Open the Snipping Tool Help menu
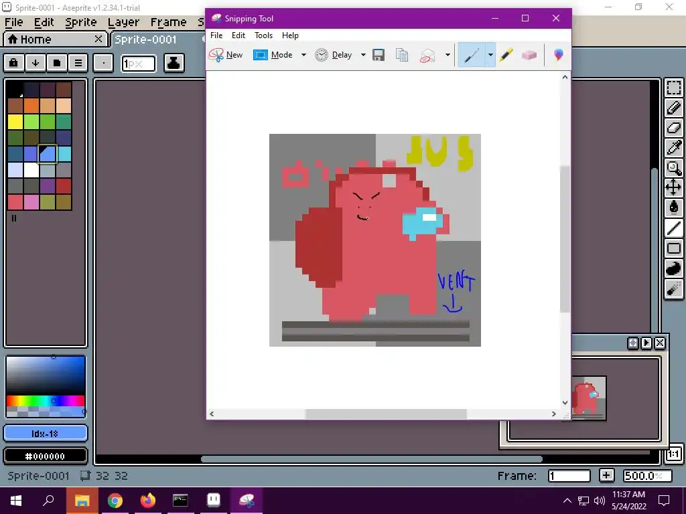The width and height of the screenshot is (686, 514). click(290, 35)
